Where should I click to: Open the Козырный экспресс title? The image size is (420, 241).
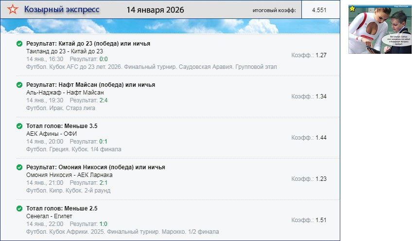pos(62,10)
